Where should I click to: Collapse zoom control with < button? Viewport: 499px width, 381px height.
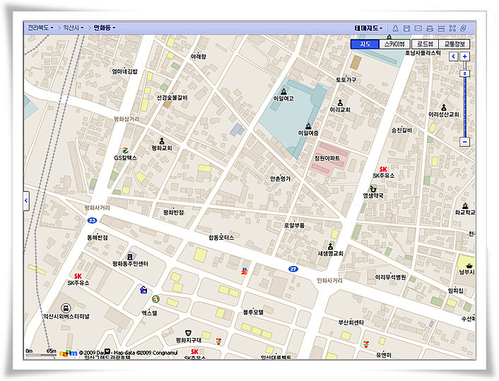pyautogui.click(x=454, y=56)
